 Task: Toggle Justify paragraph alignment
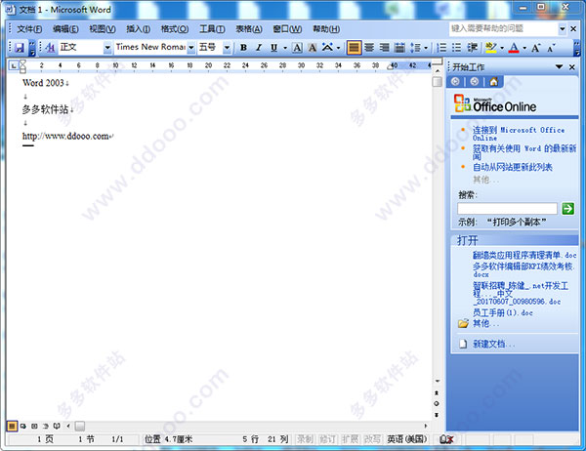(354, 48)
